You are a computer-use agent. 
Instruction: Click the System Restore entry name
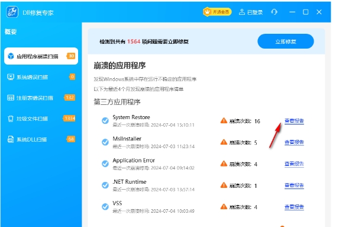coord(131,117)
